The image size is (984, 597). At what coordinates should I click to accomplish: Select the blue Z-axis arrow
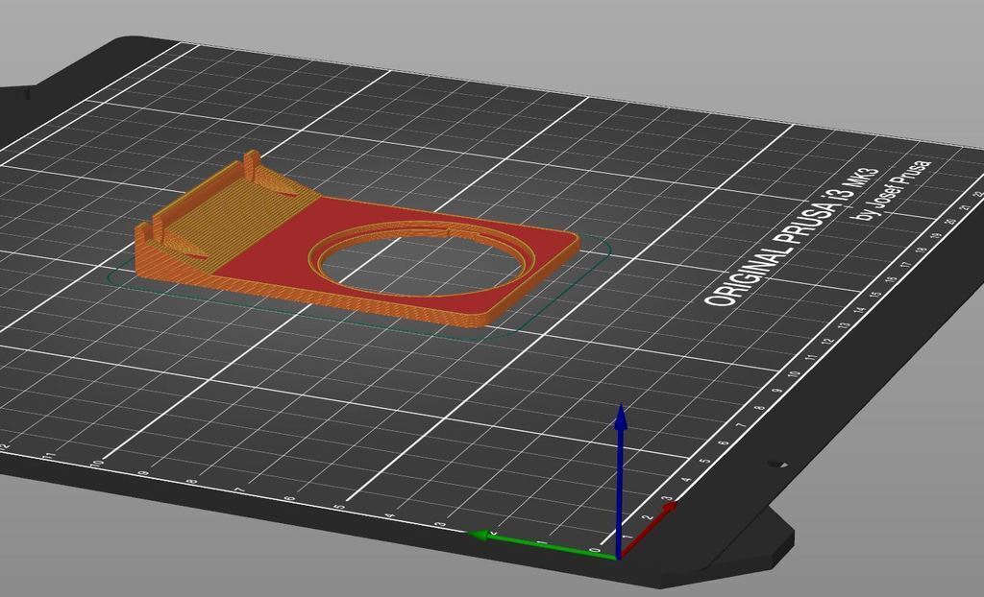(621, 470)
